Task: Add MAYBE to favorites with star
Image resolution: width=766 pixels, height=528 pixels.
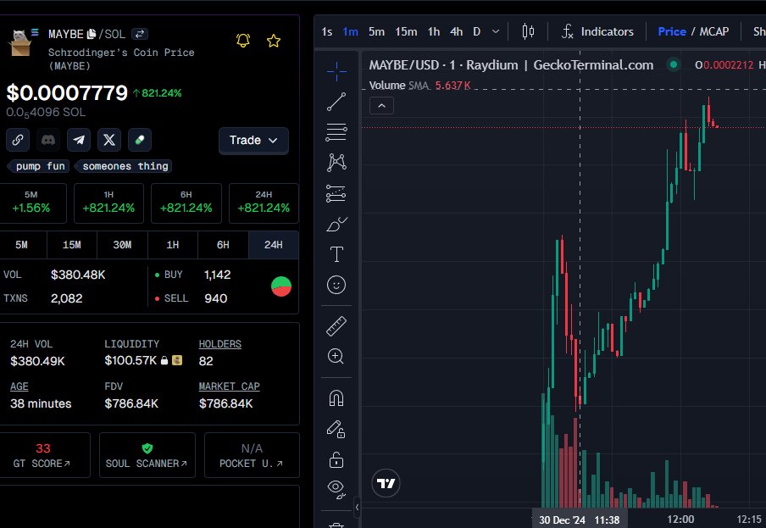Action: (x=274, y=41)
